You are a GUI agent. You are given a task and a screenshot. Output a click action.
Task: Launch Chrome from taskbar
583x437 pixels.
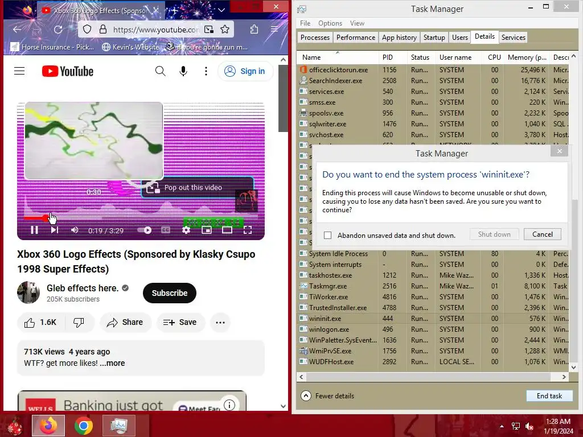pyautogui.click(x=84, y=426)
